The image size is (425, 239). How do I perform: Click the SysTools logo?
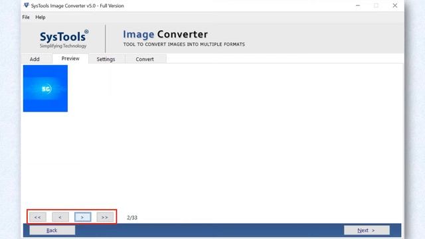click(64, 39)
